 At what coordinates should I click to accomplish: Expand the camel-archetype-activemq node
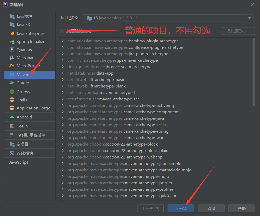(63, 105)
